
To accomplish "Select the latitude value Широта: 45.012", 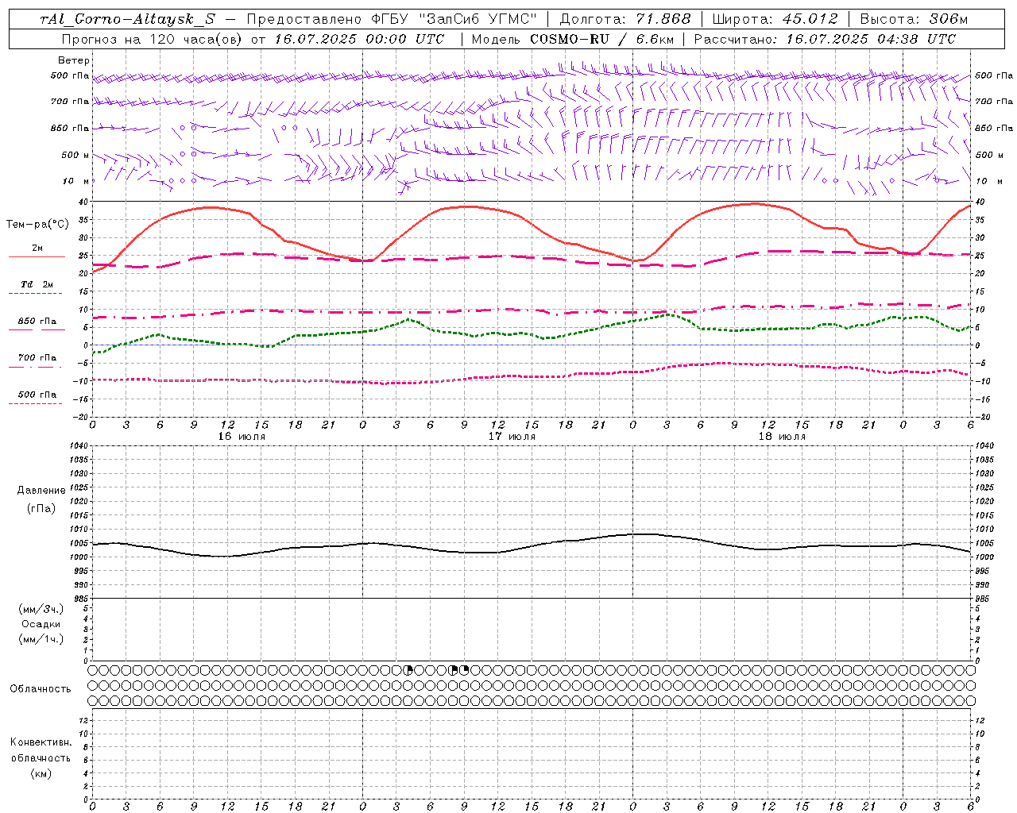I will 775,19.
